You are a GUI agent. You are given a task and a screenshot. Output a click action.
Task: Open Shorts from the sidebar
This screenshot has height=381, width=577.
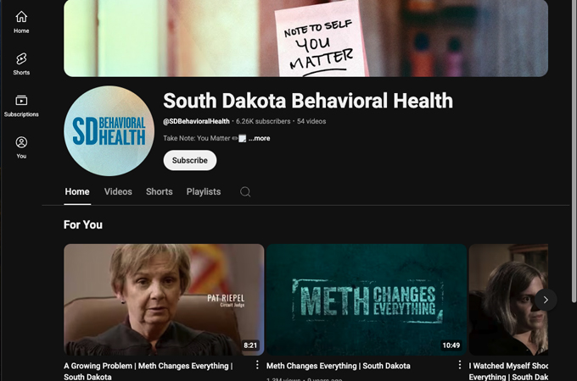pyautogui.click(x=21, y=64)
